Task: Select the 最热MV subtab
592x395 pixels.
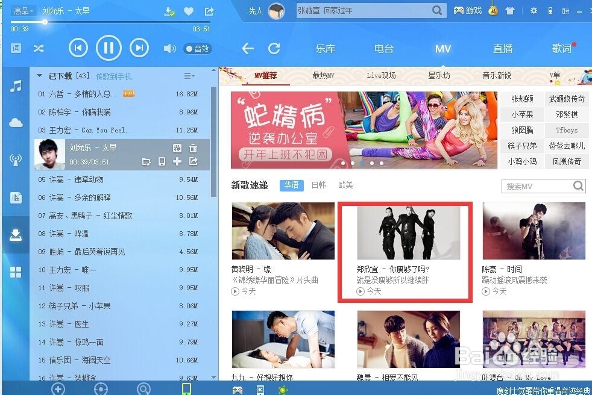Action: 324,75
